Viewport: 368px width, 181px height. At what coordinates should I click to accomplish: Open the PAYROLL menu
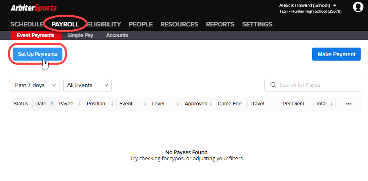point(65,24)
